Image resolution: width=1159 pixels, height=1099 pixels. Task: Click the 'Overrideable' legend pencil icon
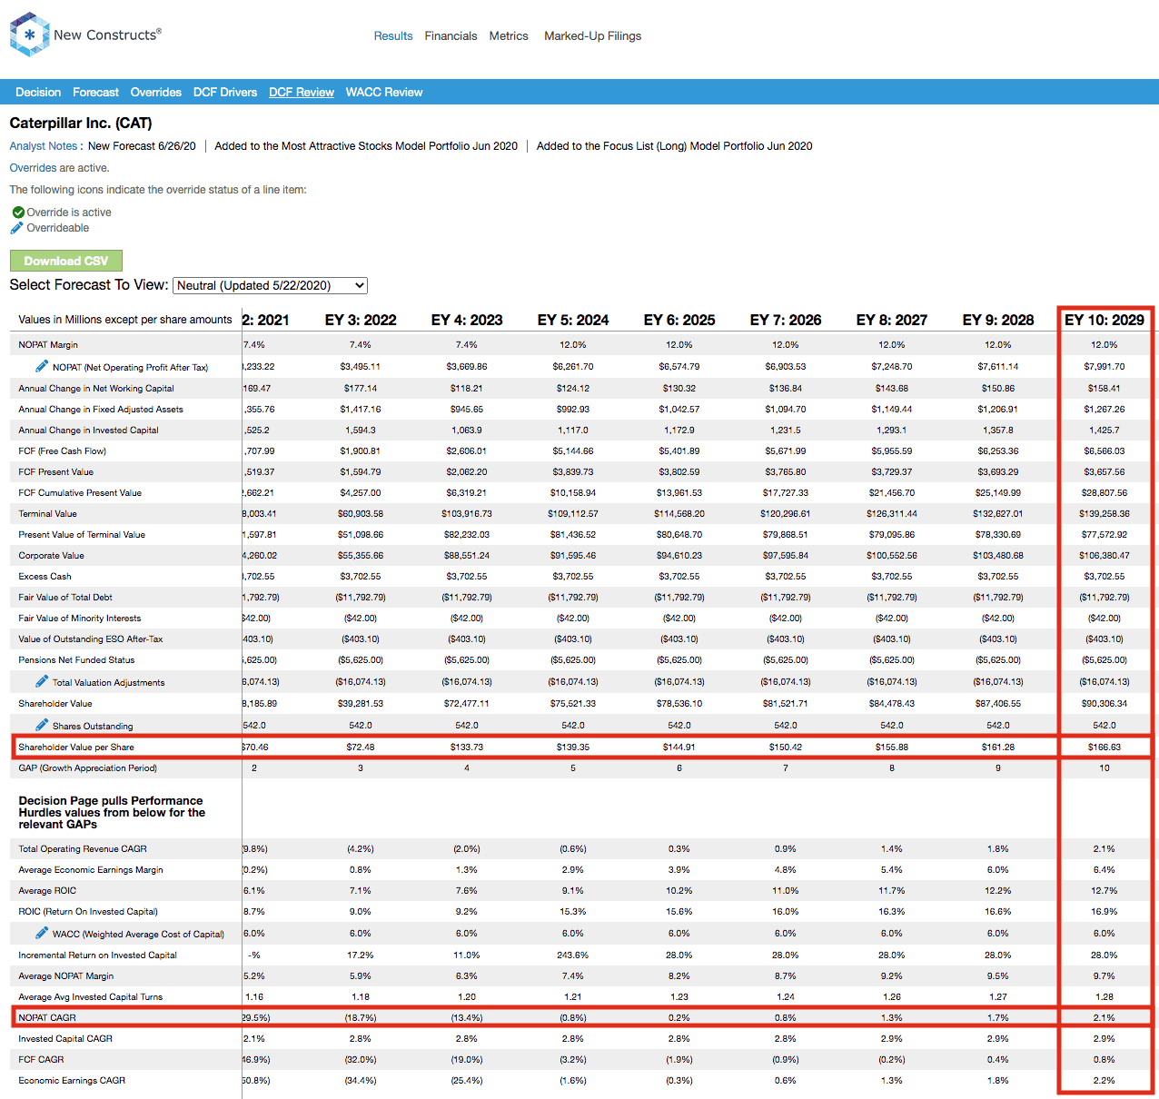click(x=16, y=228)
